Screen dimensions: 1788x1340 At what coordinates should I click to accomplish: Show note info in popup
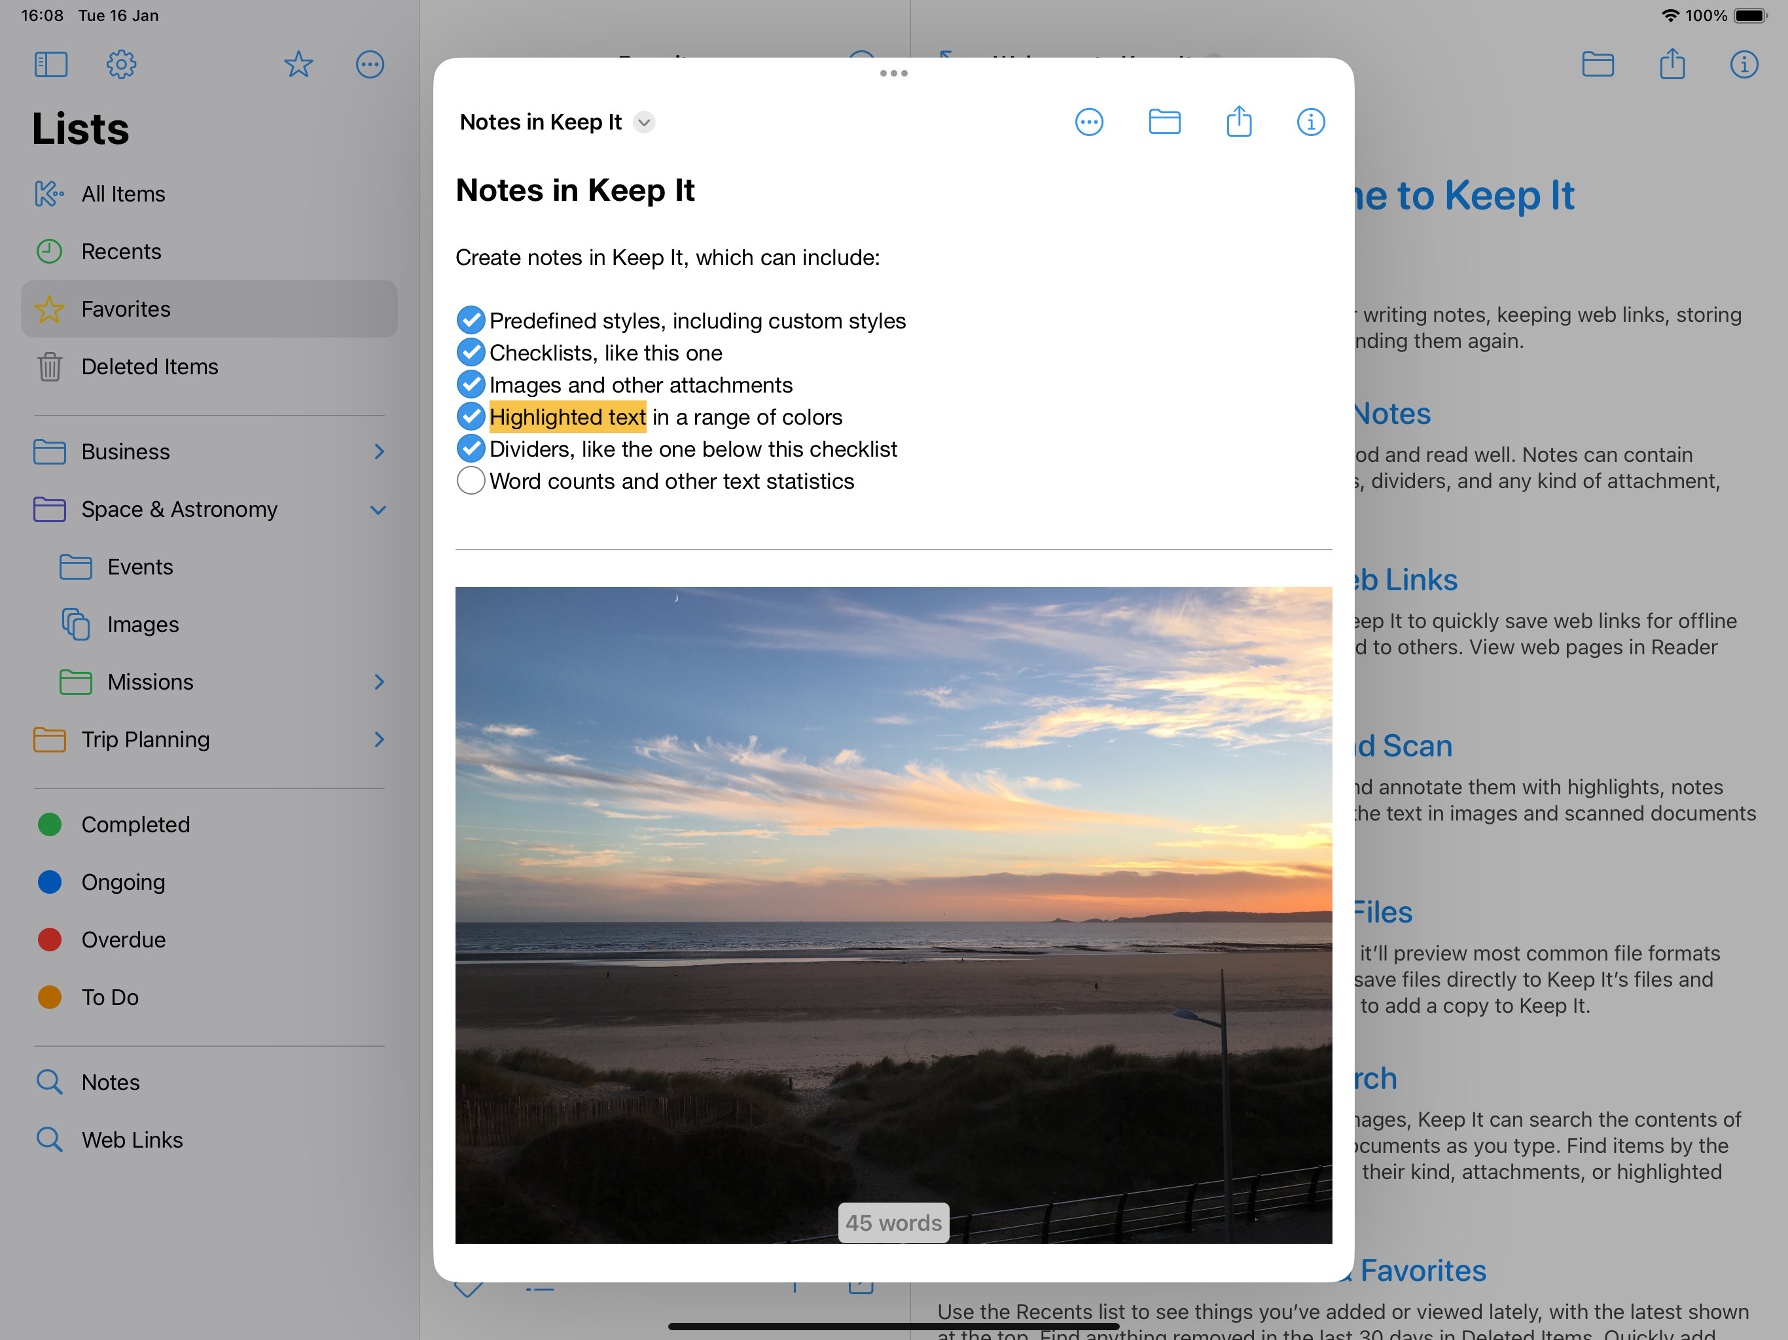click(x=1310, y=122)
